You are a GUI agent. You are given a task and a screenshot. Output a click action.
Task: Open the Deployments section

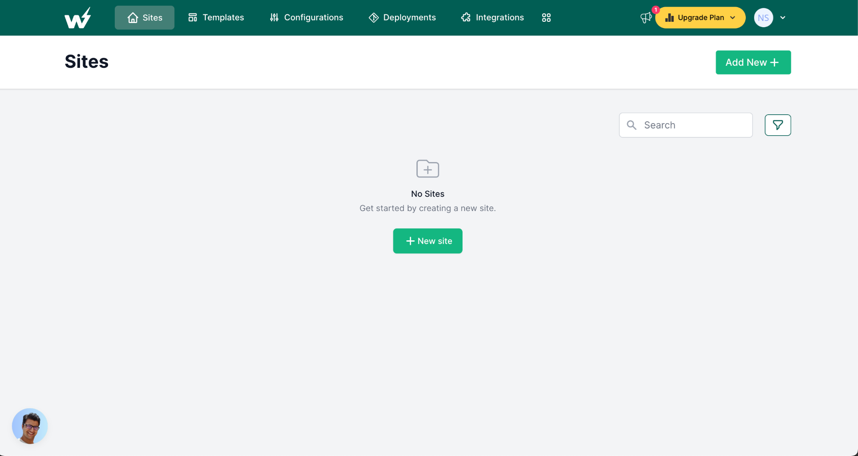pyautogui.click(x=402, y=18)
